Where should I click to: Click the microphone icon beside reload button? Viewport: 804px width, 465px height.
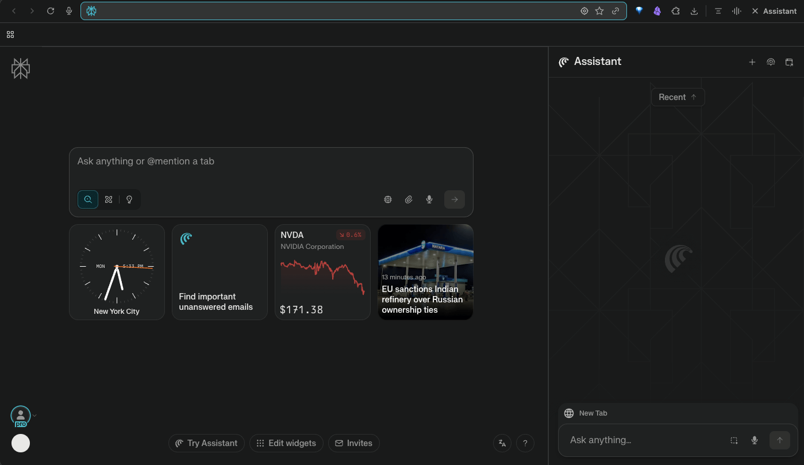[x=69, y=11]
